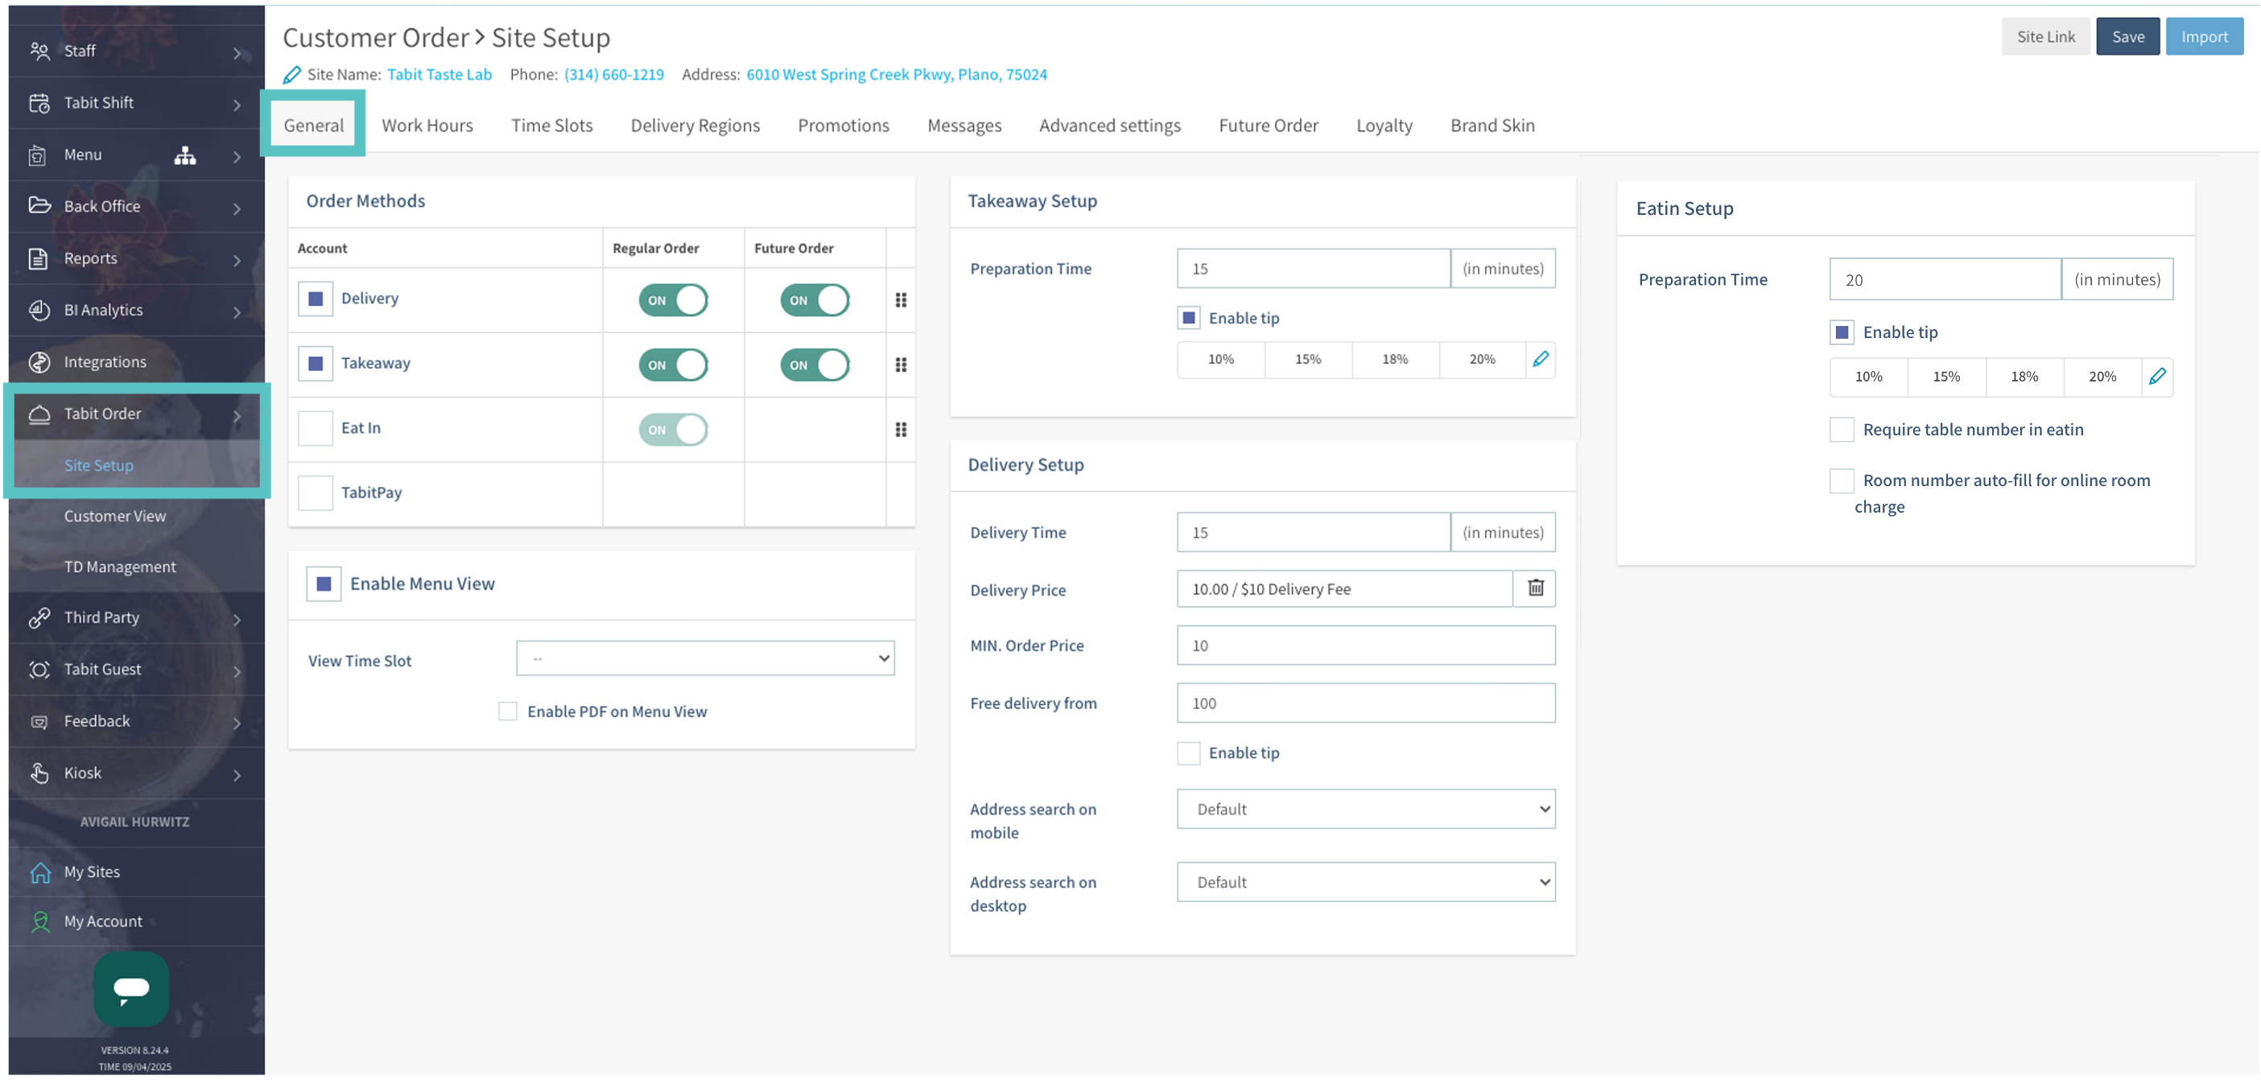Click the MIN. Order Price input field
The height and width of the screenshot is (1080, 2261).
pyautogui.click(x=1366, y=645)
